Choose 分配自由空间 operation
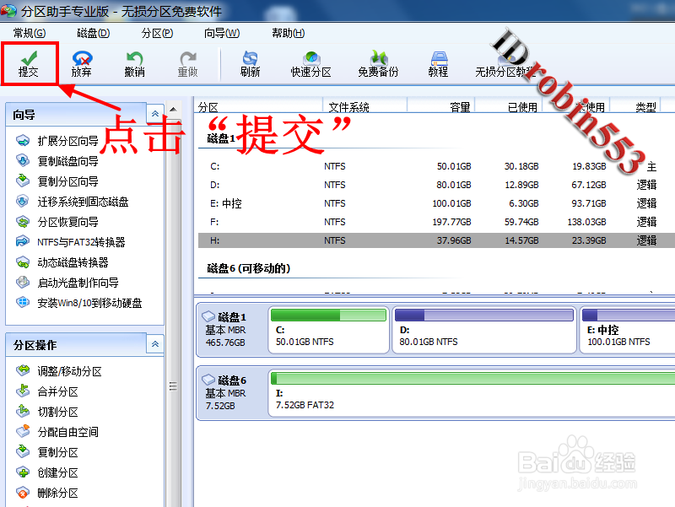This screenshot has width=675, height=507. 57,432
